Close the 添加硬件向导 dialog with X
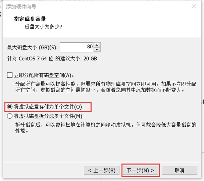Image resolution: width=204 pixels, height=181 pixels. pos(194,6)
